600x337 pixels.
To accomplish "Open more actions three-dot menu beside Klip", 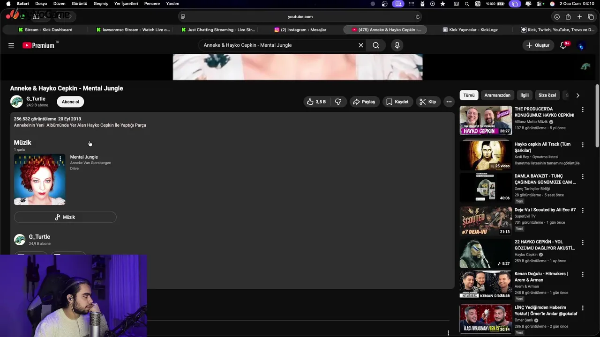I will (x=449, y=102).
